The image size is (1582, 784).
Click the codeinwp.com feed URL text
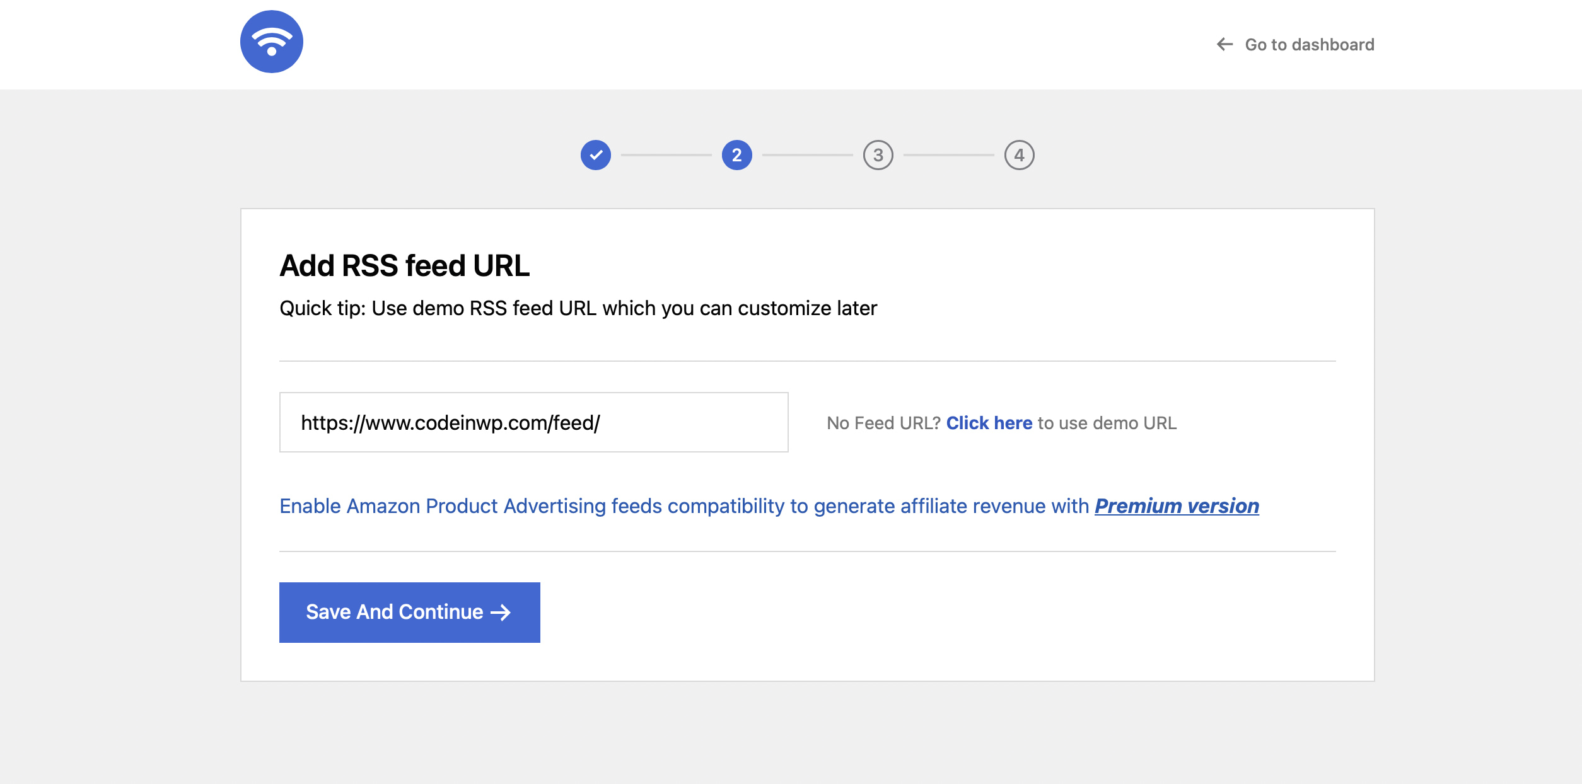tap(451, 422)
